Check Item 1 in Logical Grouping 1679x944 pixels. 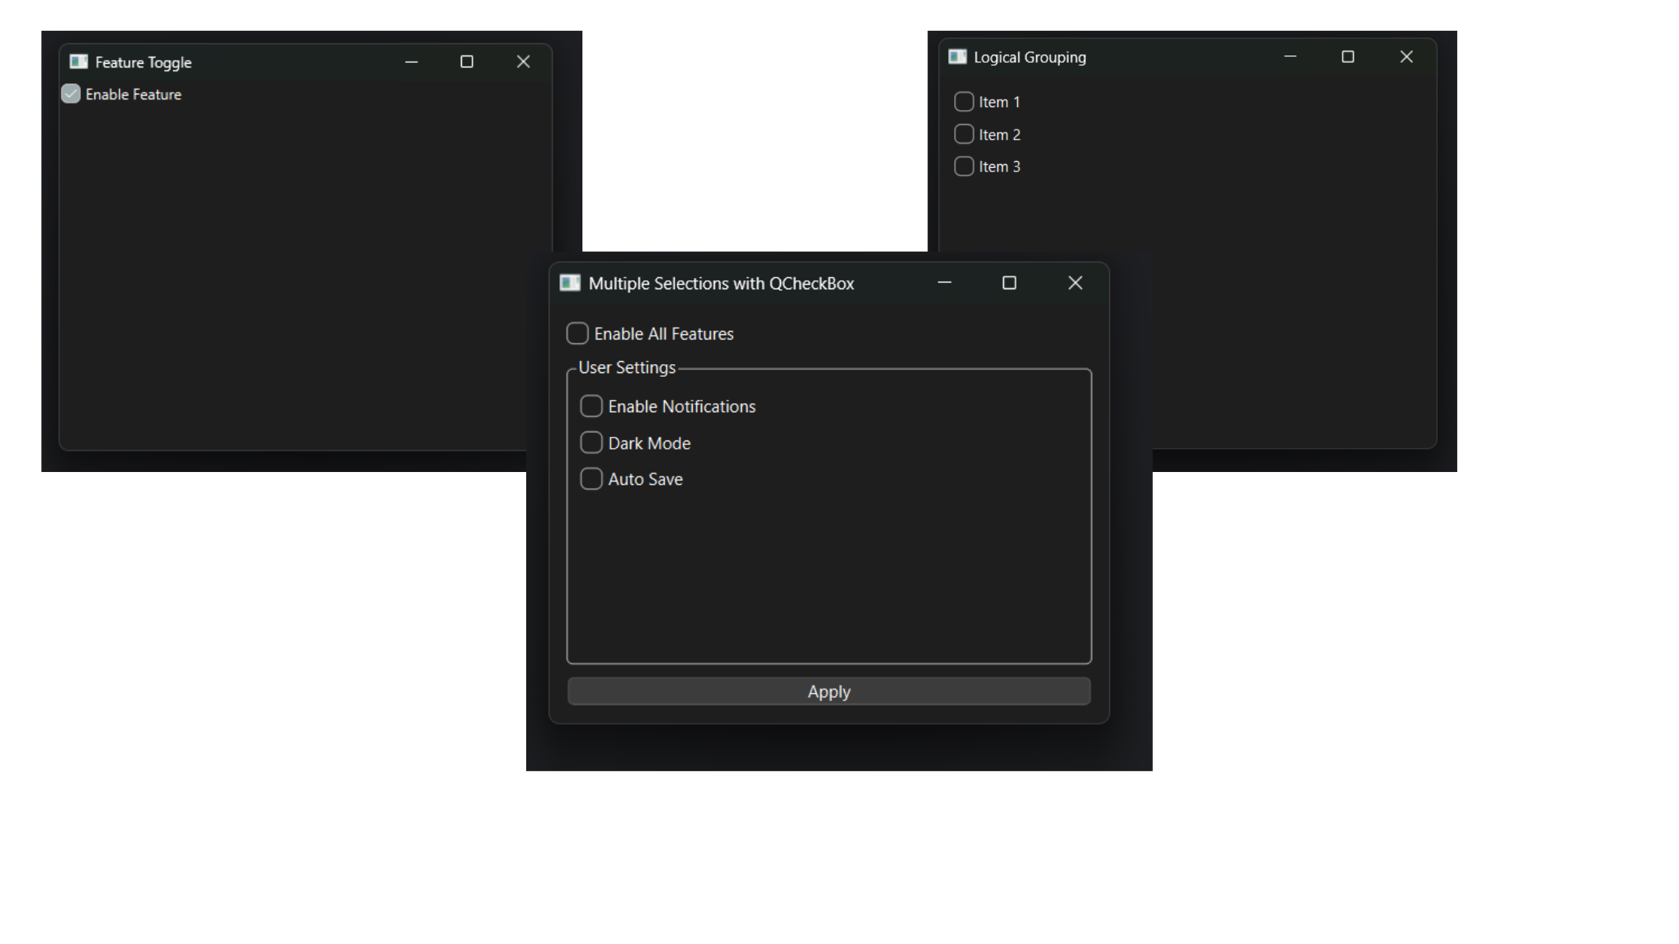tap(964, 101)
